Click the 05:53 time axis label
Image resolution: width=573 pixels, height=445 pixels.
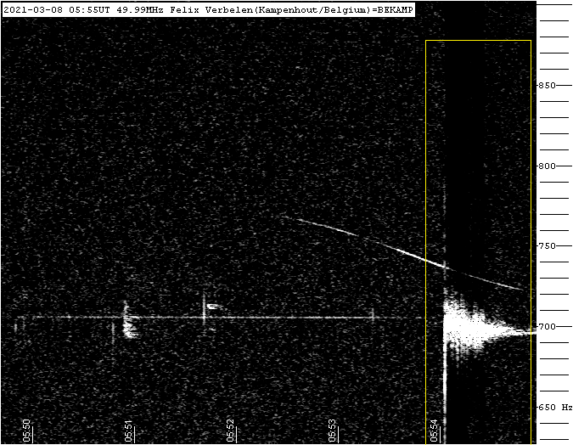[332, 431]
